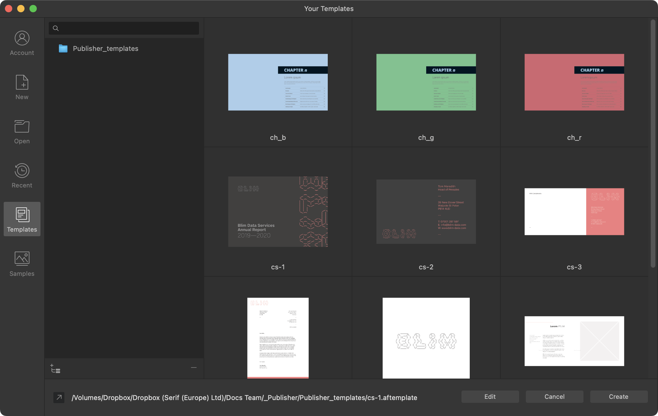Click the search magnifier in the template search field
Screen dimensions: 658x416
pyautogui.click(x=56, y=28)
